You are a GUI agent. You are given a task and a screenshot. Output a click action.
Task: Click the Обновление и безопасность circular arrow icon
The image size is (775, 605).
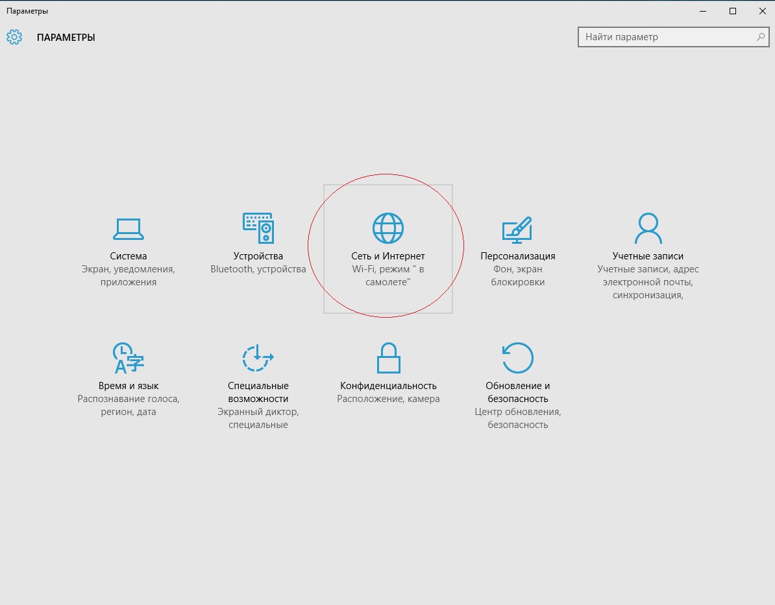(x=517, y=358)
